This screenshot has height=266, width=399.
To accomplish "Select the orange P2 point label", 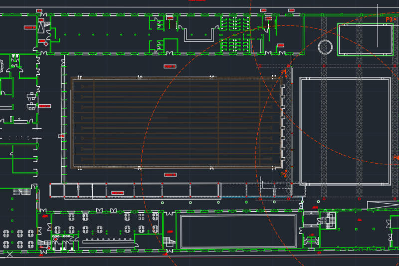I will [284, 175].
